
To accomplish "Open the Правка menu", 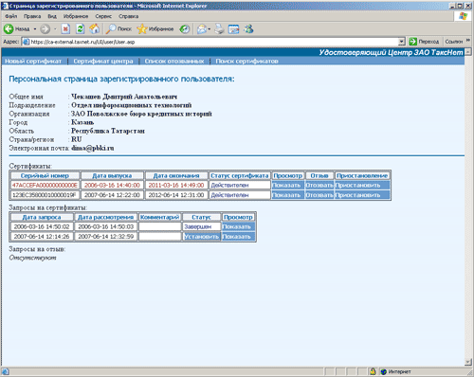I will [x=32, y=16].
